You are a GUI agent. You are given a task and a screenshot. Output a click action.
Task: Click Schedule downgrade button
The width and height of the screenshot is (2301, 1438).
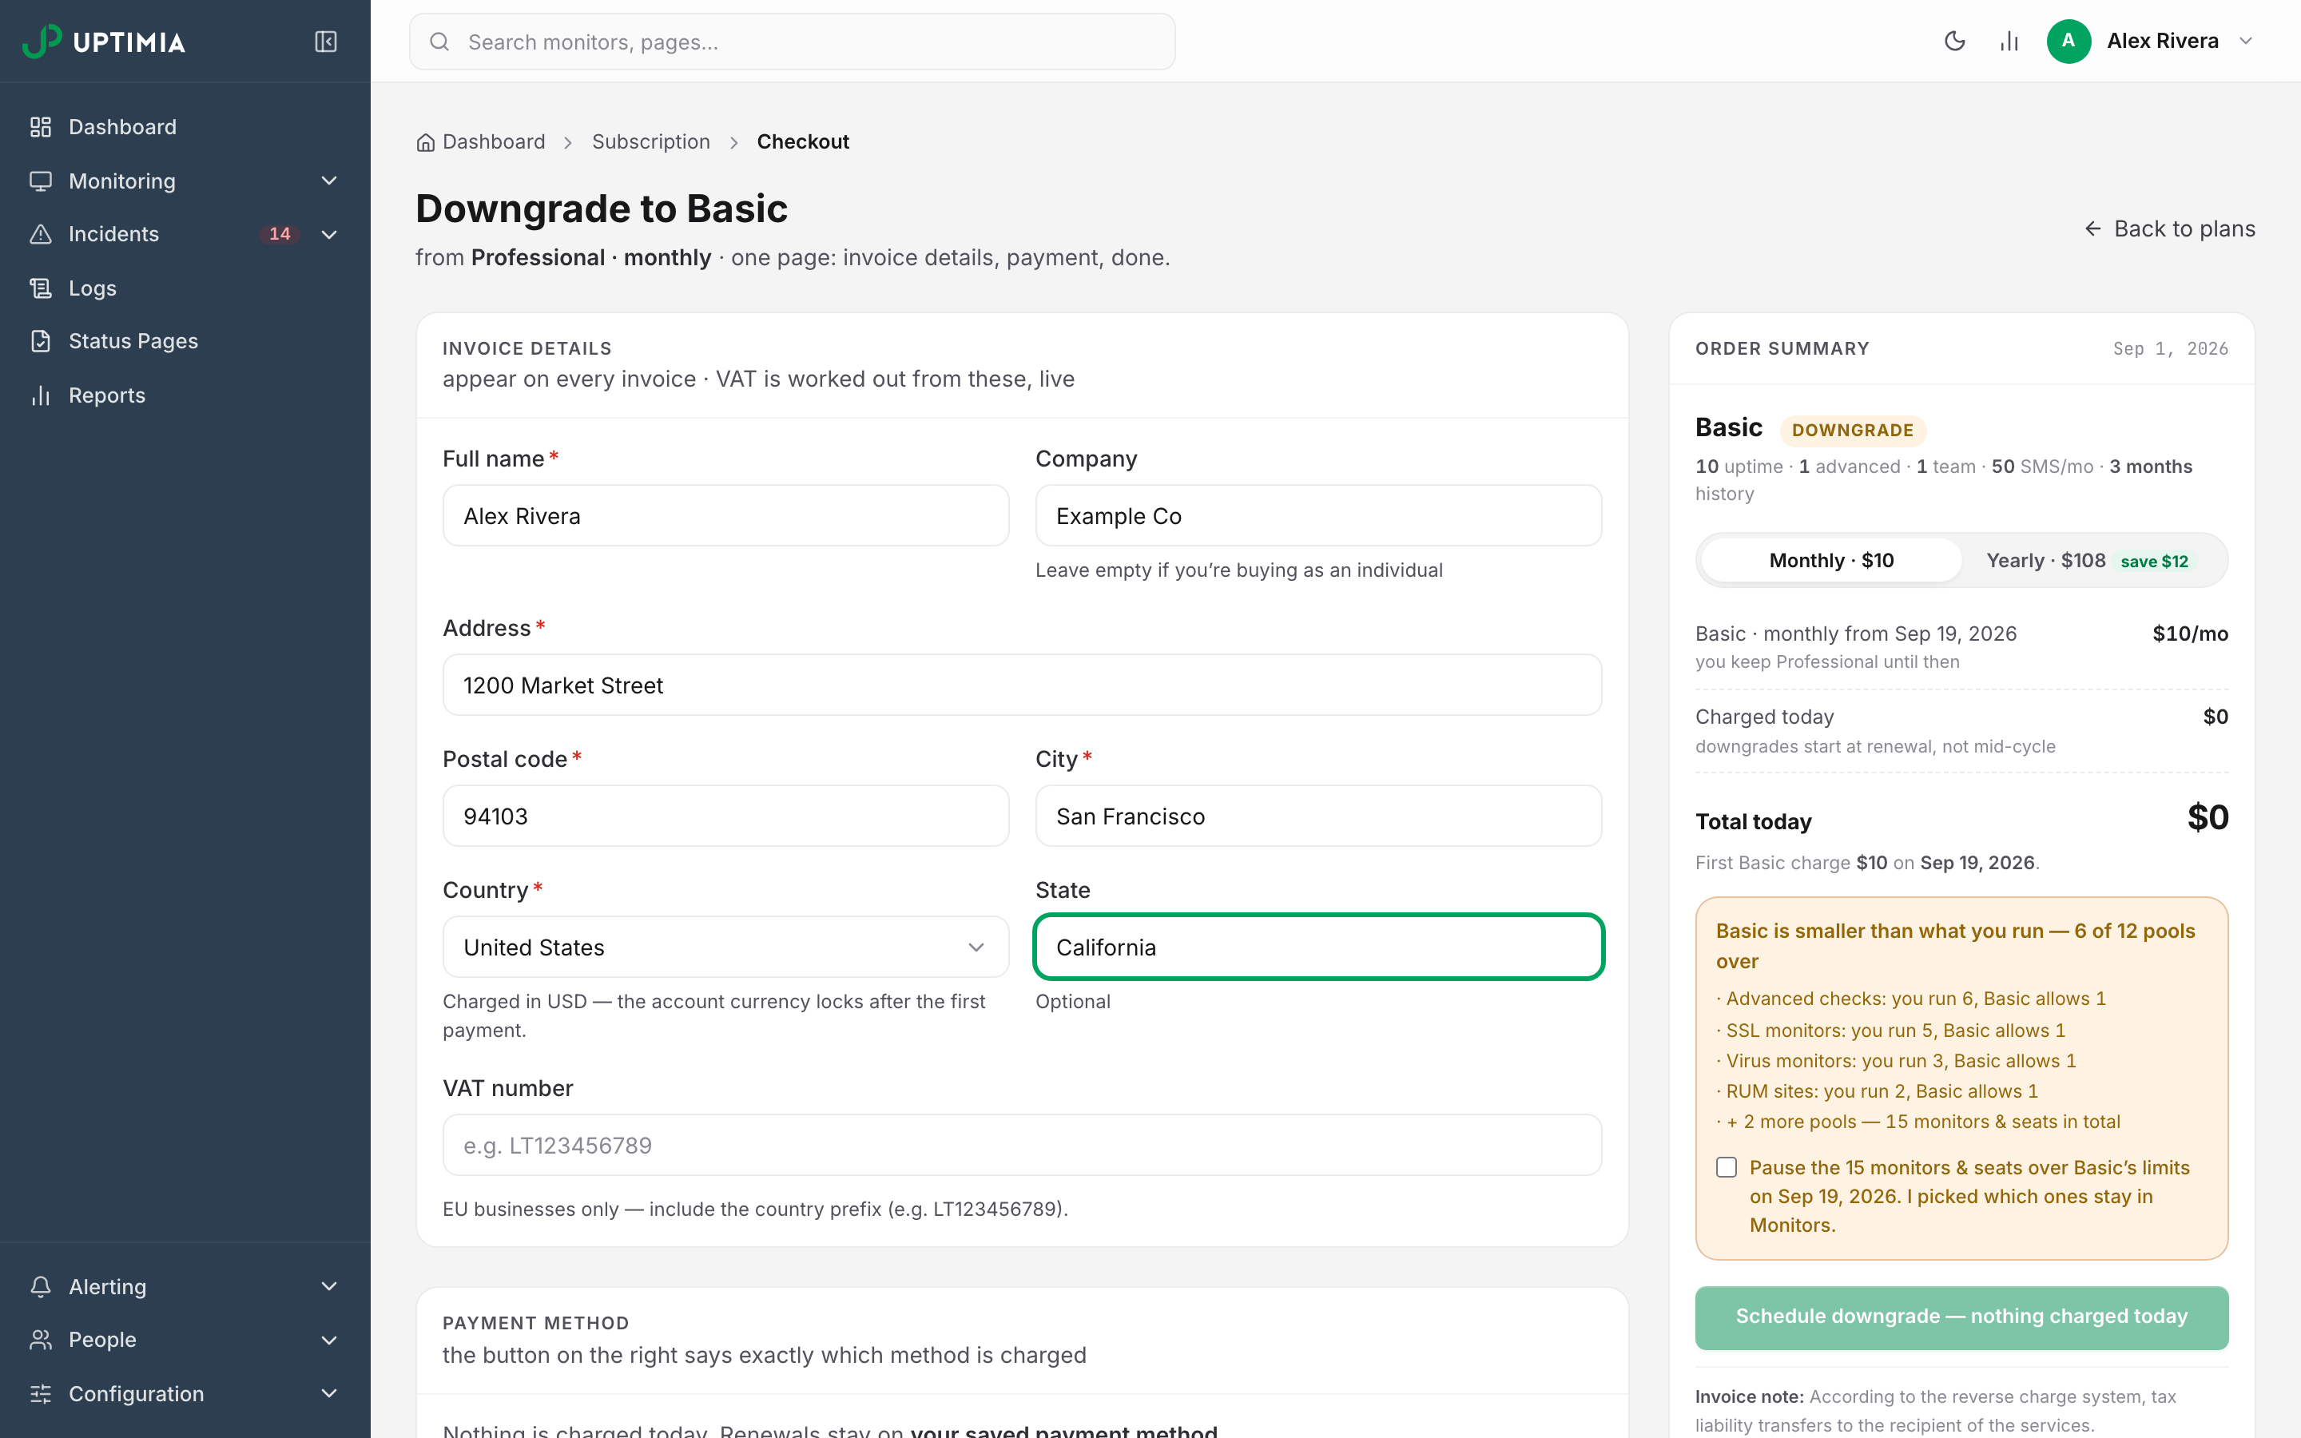click(1961, 1317)
